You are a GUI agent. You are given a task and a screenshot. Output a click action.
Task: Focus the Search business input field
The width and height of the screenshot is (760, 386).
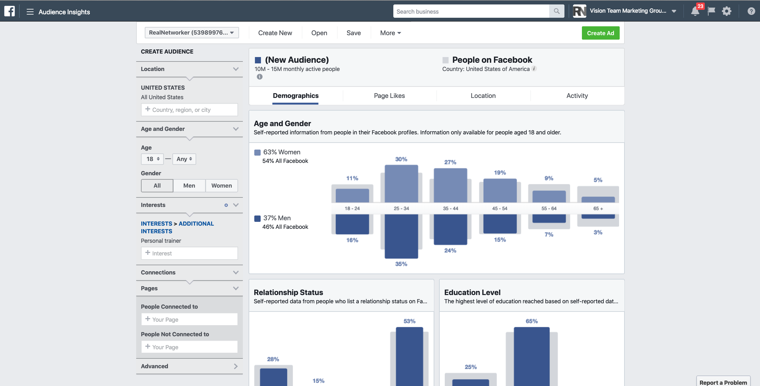[471, 11]
